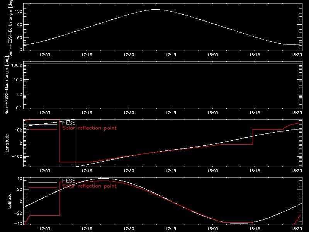Screen dimensions: 309x232
Task: Click HESSI legend entry in Latitude plot
Action: (69, 181)
